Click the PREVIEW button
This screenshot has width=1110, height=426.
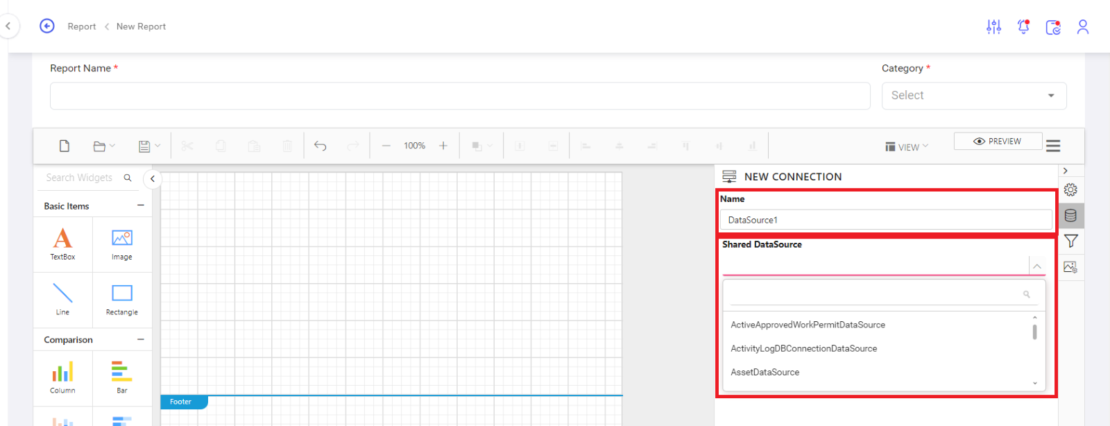998,141
